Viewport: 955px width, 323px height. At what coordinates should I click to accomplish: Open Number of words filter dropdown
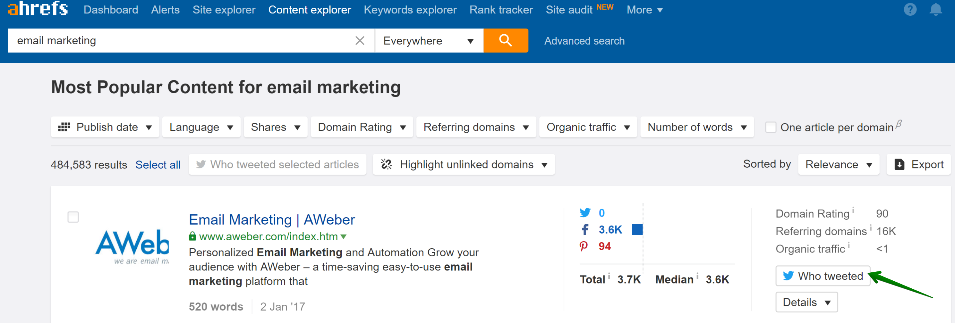[697, 127]
